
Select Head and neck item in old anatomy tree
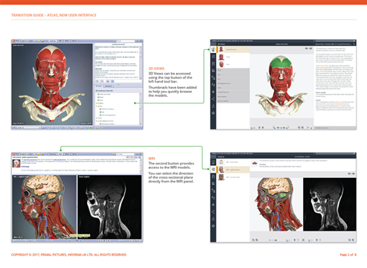pyautogui.click(x=104, y=95)
